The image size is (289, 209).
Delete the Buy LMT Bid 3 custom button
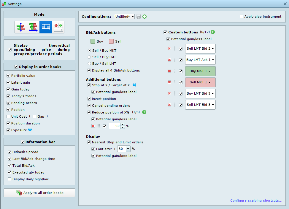pyautogui.click(x=169, y=93)
